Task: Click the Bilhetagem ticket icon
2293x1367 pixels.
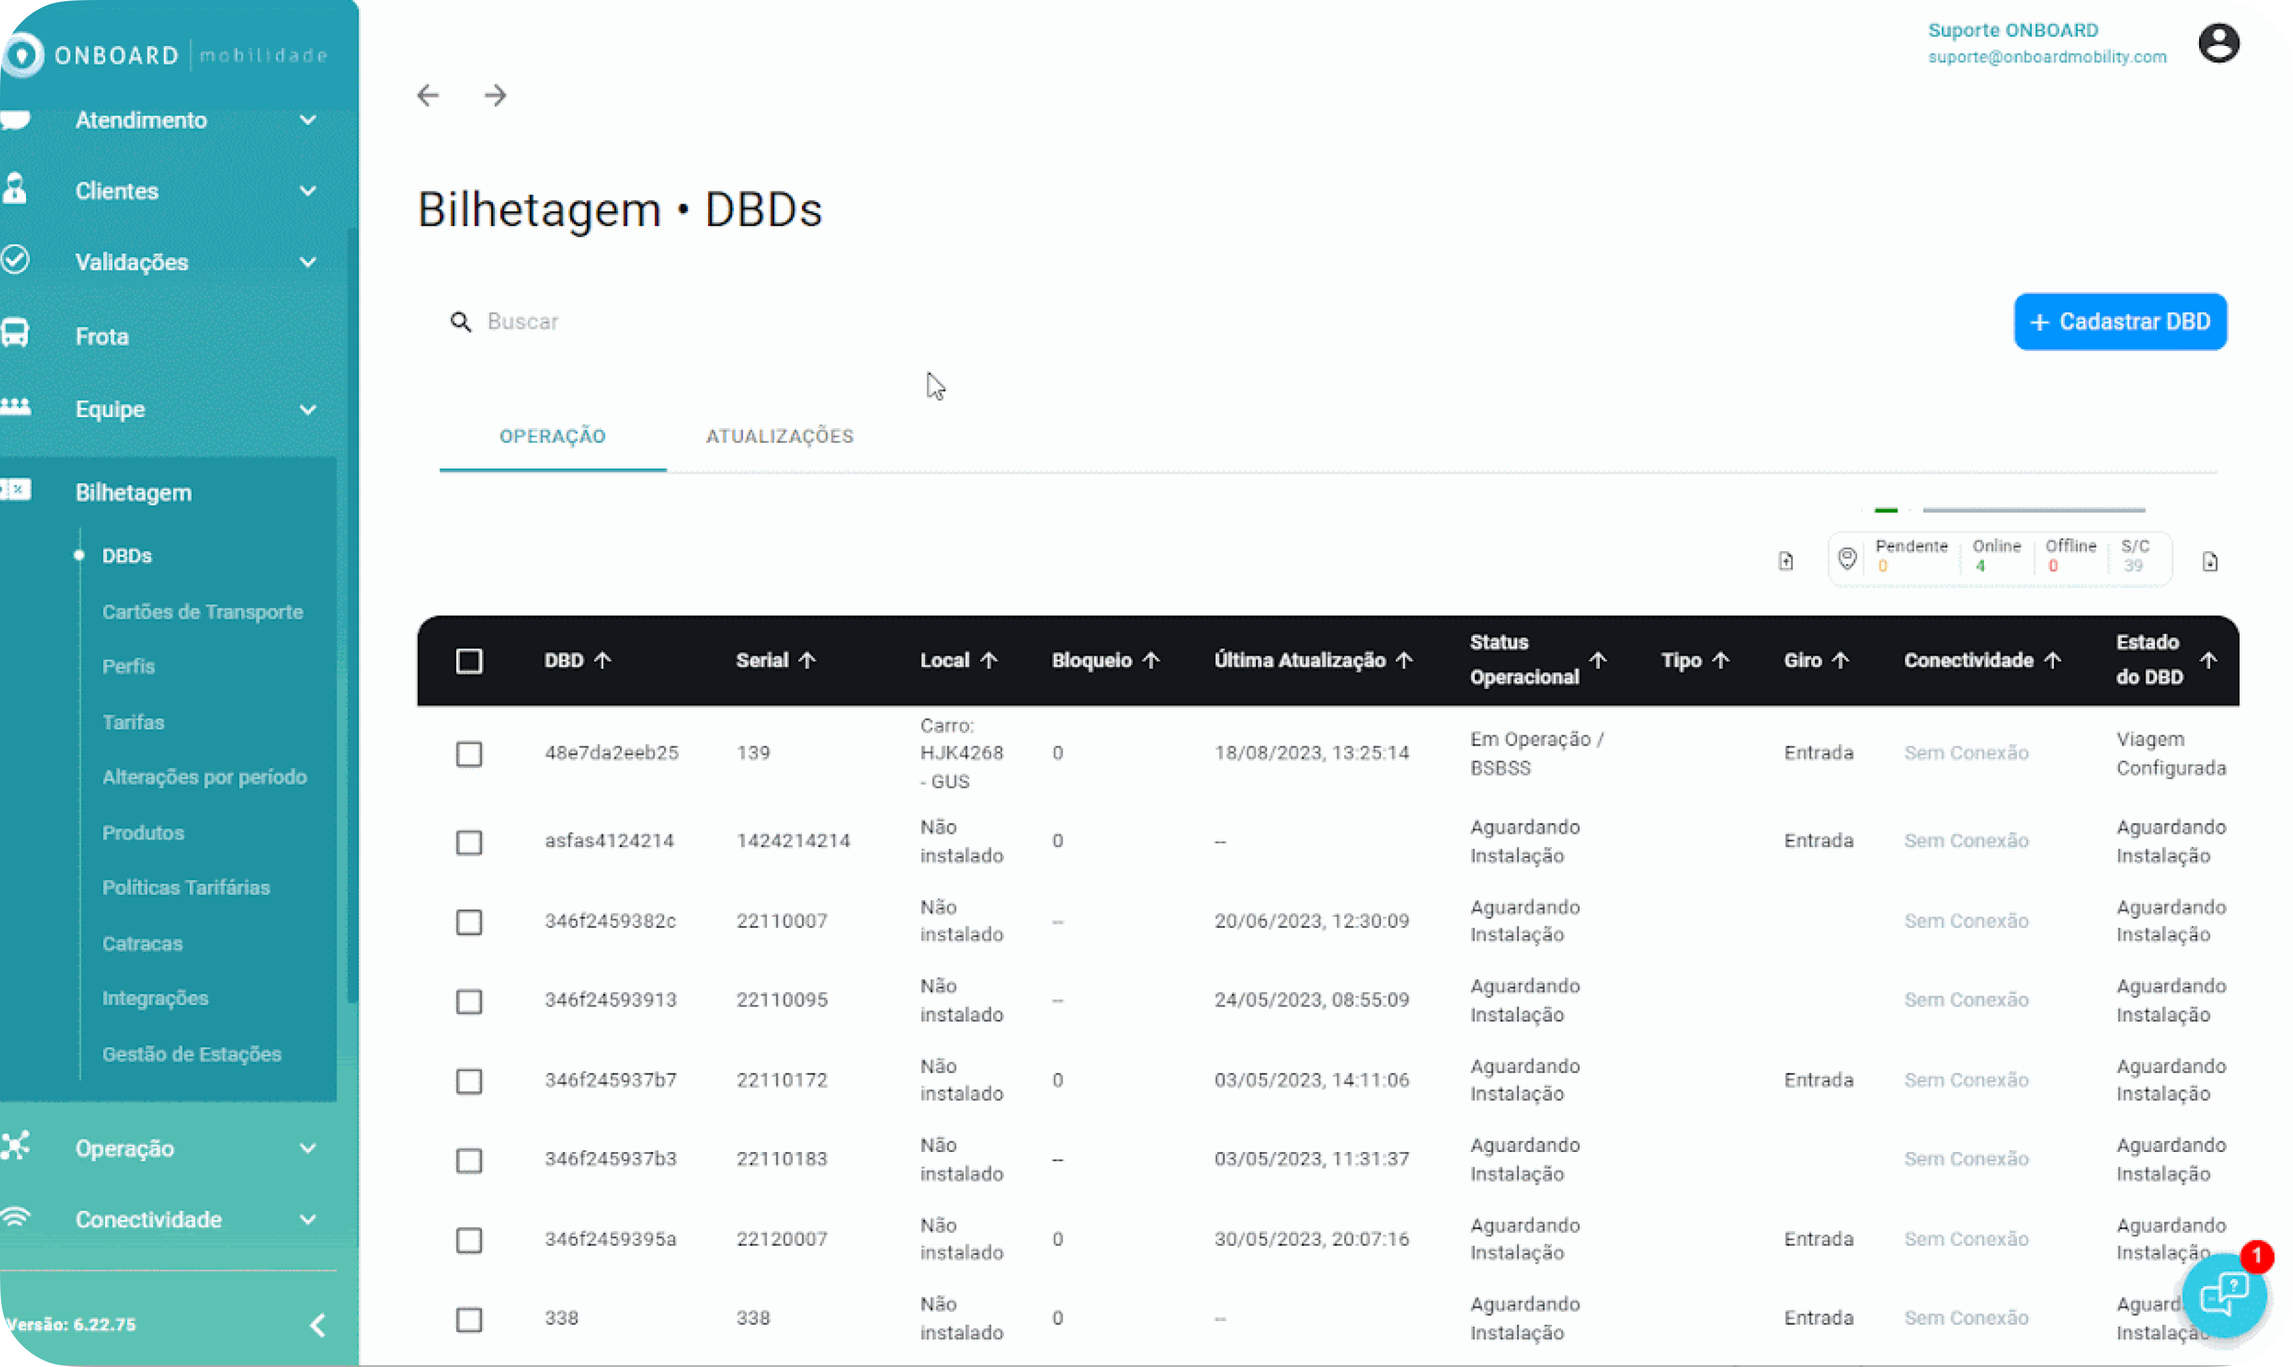Action: 16,489
